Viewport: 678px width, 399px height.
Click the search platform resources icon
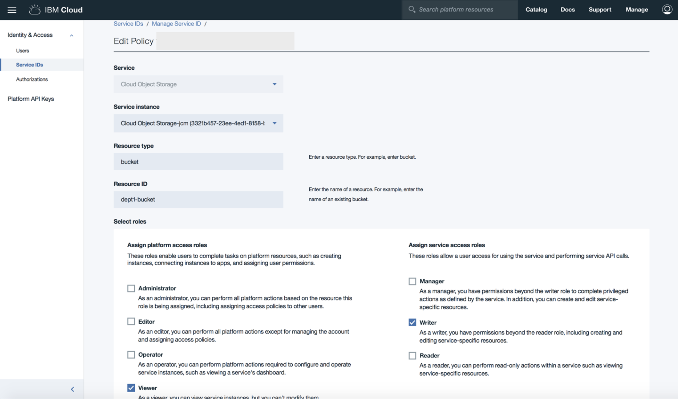[411, 9]
